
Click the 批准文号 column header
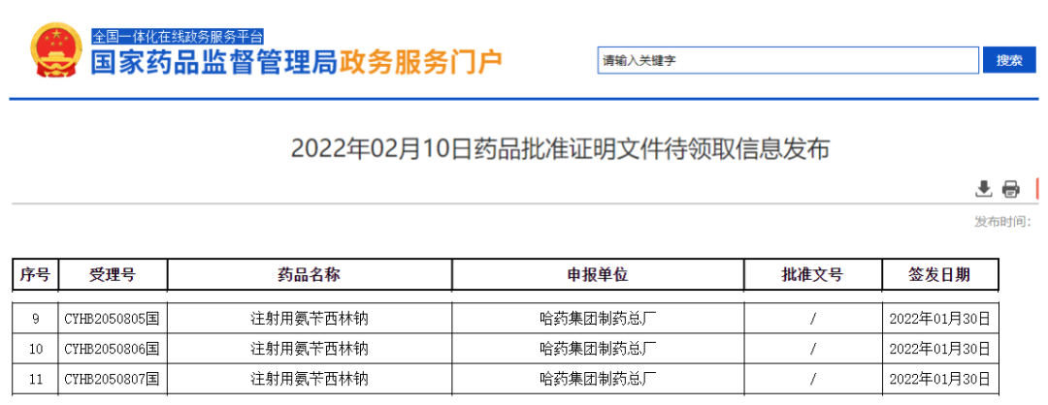(x=813, y=274)
